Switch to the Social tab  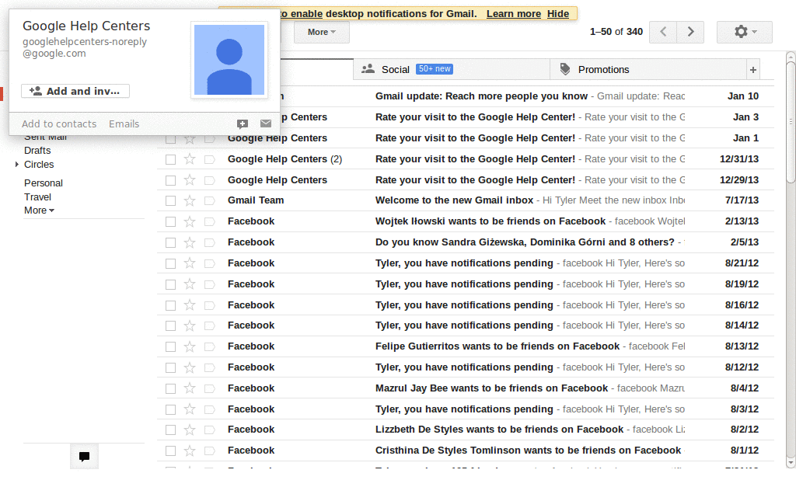[396, 69]
